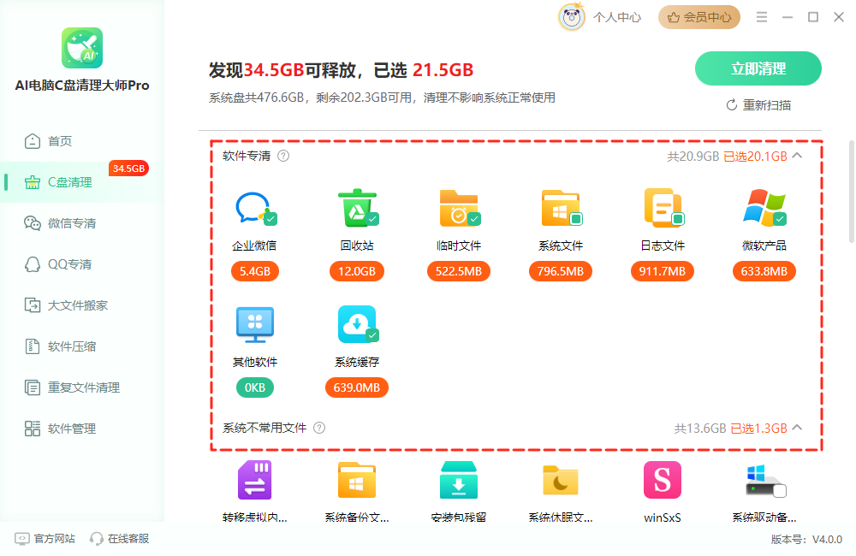Toggle the 系统文件 partial checkbox
Image resolution: width=856 pixels, height=556 pixels.
pyautogui.click(x=576, y=219)
